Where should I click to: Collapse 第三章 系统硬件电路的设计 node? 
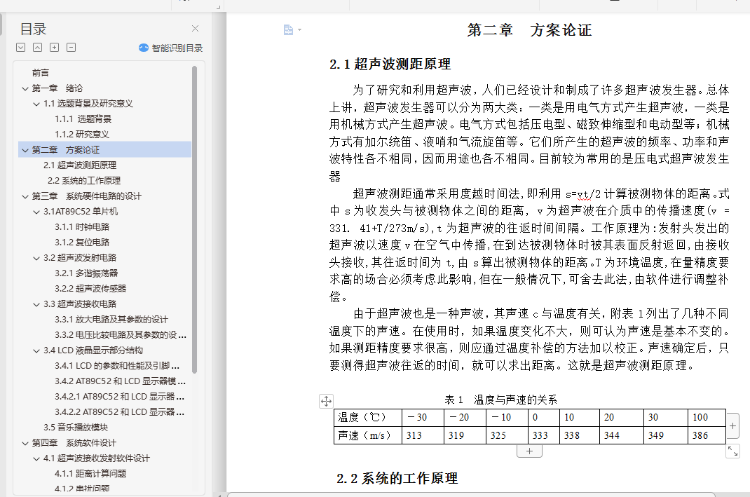(25, 196)
